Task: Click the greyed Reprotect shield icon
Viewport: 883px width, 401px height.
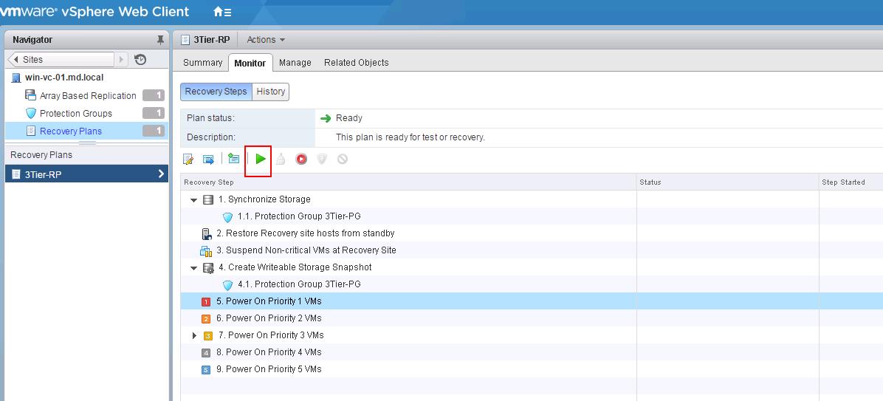Action: pyautogui.click(x=322, y=160)
